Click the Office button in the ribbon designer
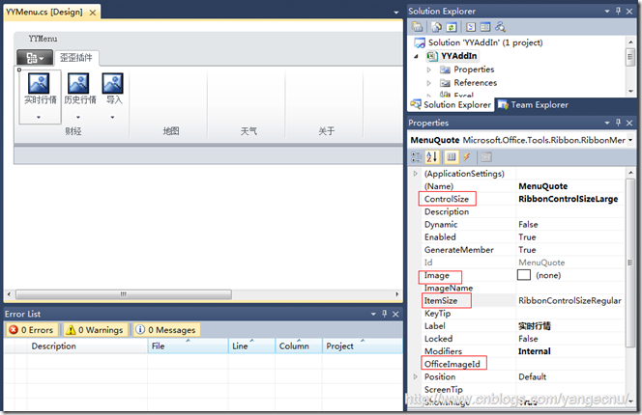The height and width of the screenshot is (415, 642). pyautogui.click(x=35, y=58)
